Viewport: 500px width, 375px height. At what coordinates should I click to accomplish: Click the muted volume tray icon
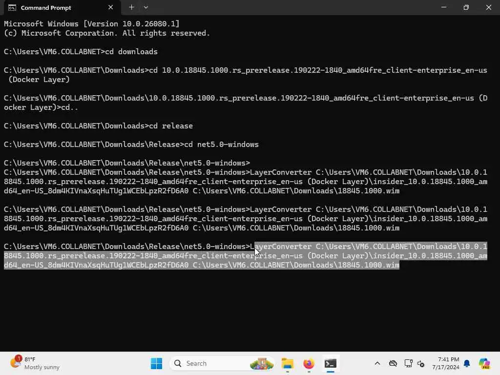click(421, 363)
